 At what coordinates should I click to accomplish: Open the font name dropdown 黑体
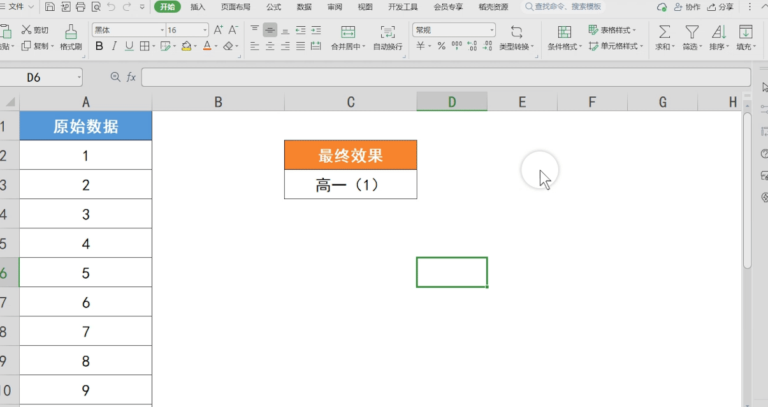tap(162, 30)
